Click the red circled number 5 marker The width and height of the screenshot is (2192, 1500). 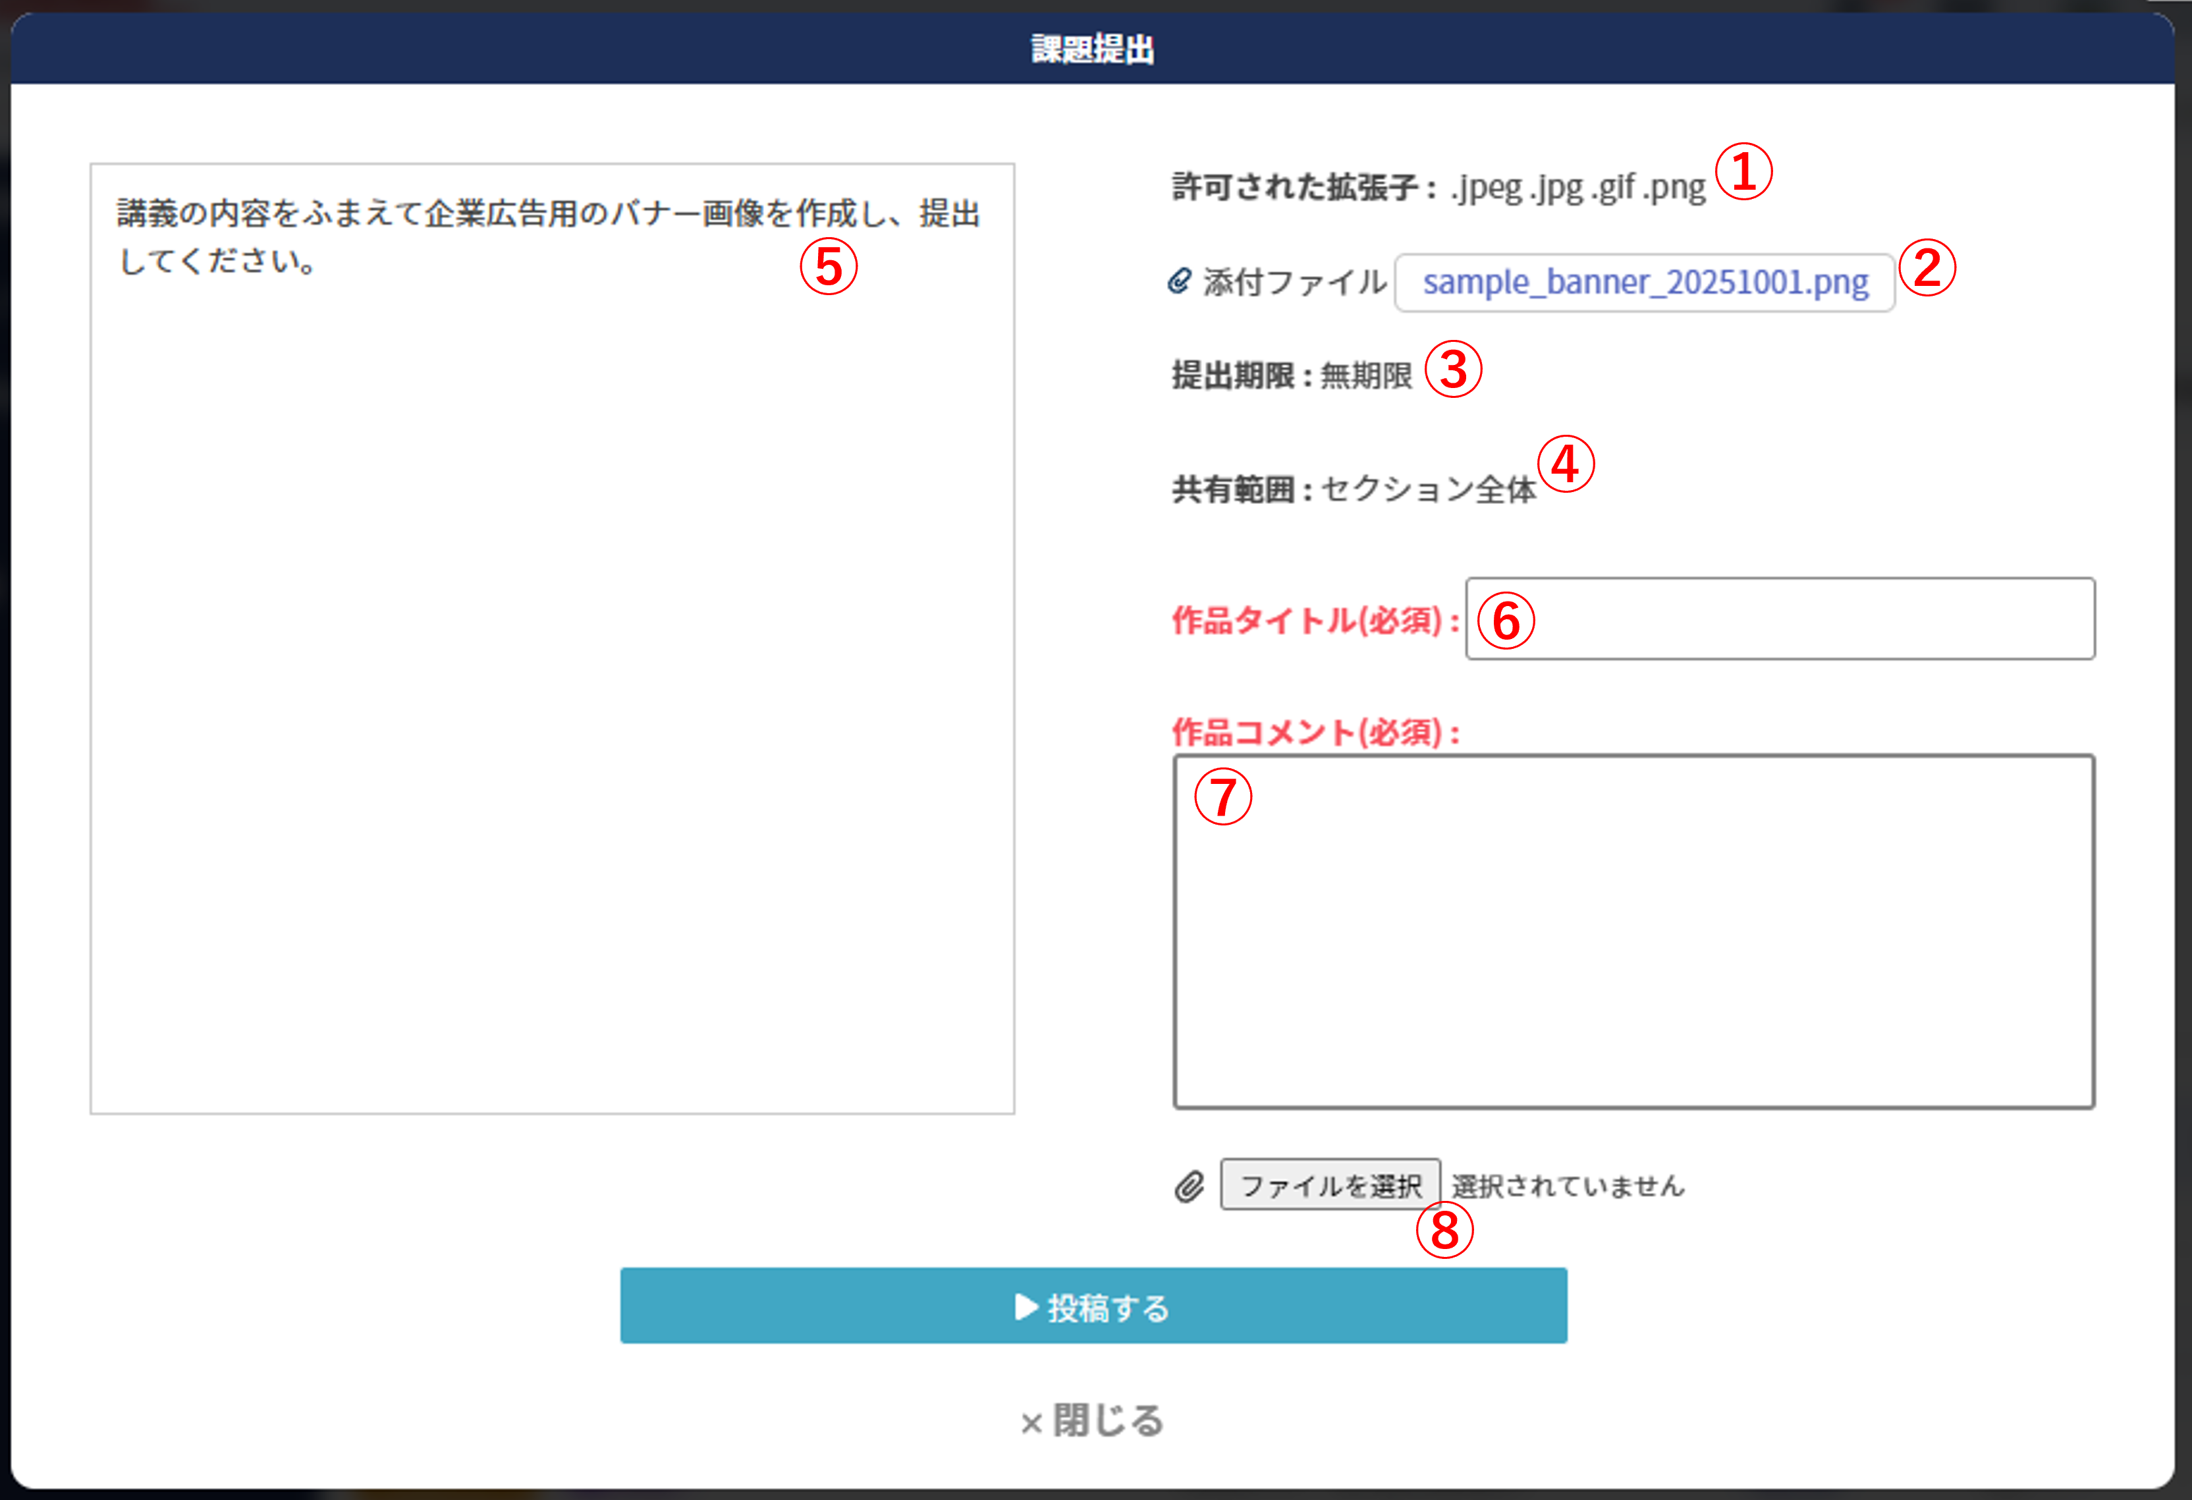(828, 266)
